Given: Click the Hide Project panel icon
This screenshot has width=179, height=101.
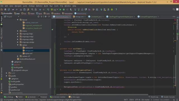Looking at the screenshot, I should click(49, 17).
